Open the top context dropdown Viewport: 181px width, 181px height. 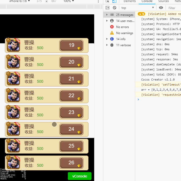[138, 8]
